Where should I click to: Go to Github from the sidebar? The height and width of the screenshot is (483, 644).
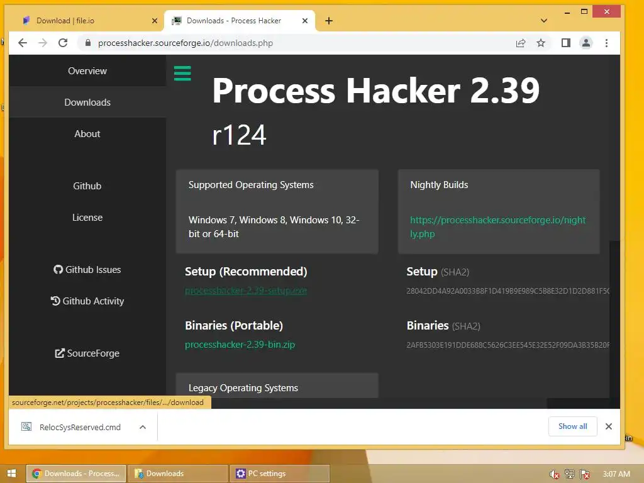(87, 186)
